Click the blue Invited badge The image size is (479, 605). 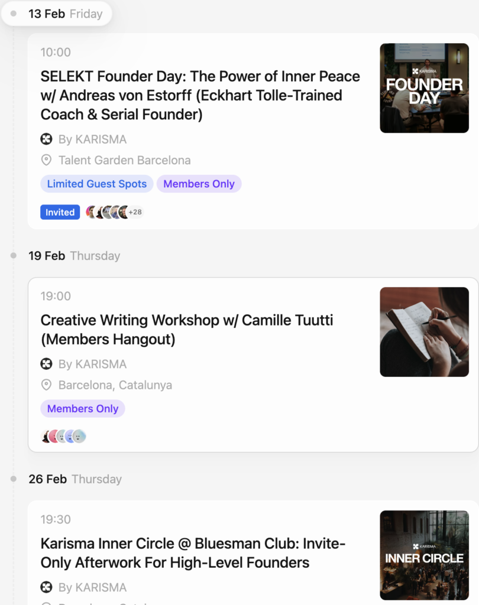point(60,212)
